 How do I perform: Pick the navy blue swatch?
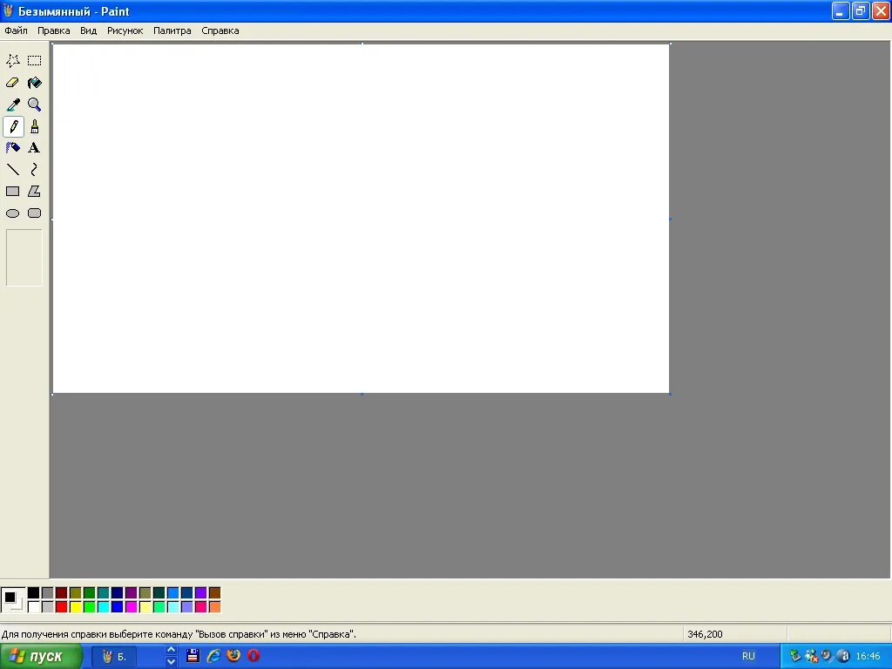(x=118, y=593)
